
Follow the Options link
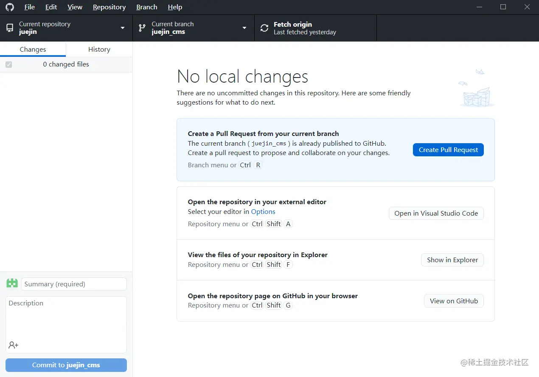coord(263,212)
